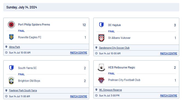
Task: Open Match Centre for Port Philip Spiders match
Action: tap(79, 53)
